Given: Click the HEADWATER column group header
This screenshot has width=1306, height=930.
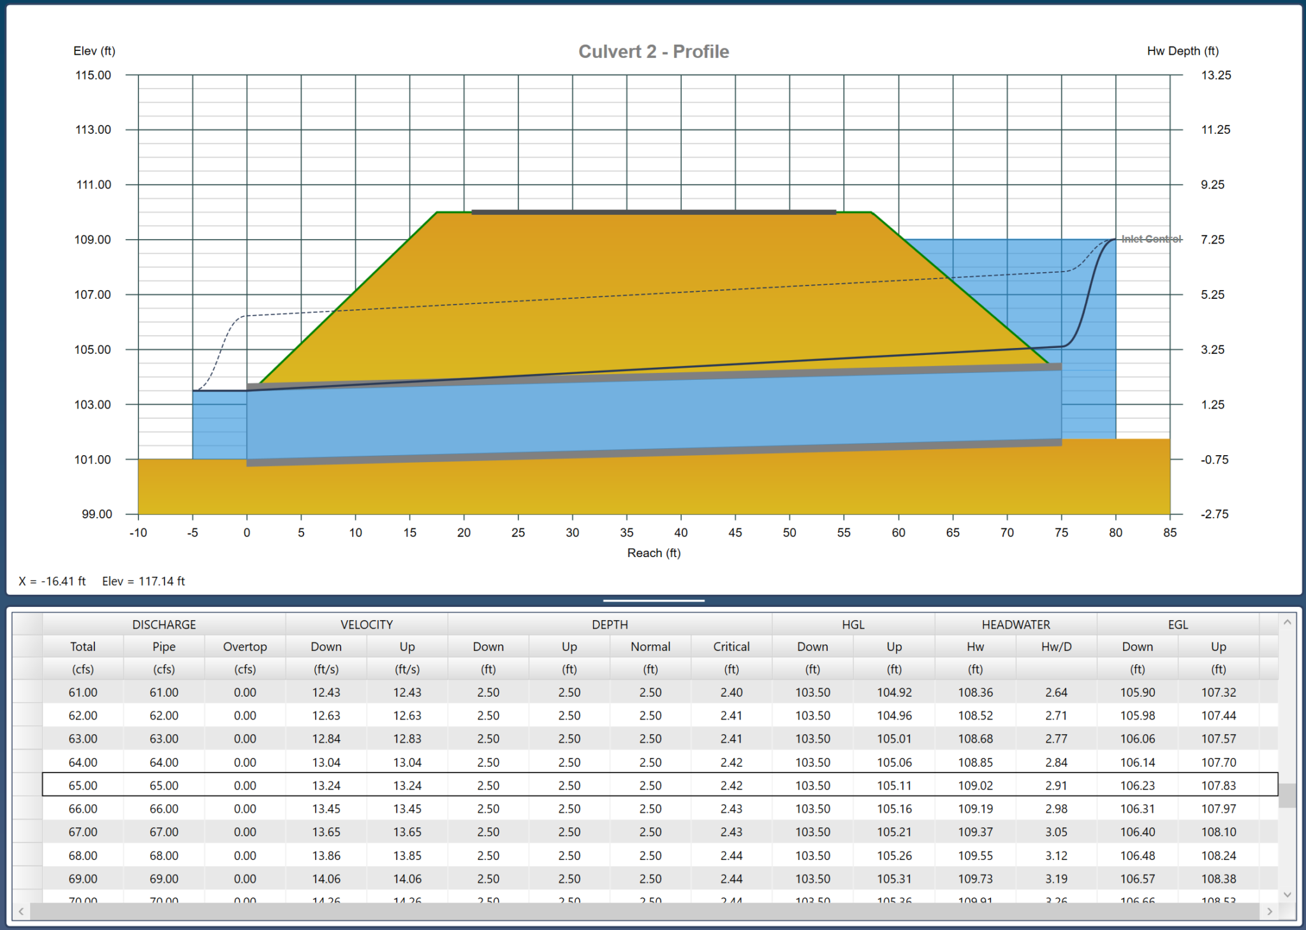Looking at the screenshot, I should pyautogui.click(x=1015, y=625).
